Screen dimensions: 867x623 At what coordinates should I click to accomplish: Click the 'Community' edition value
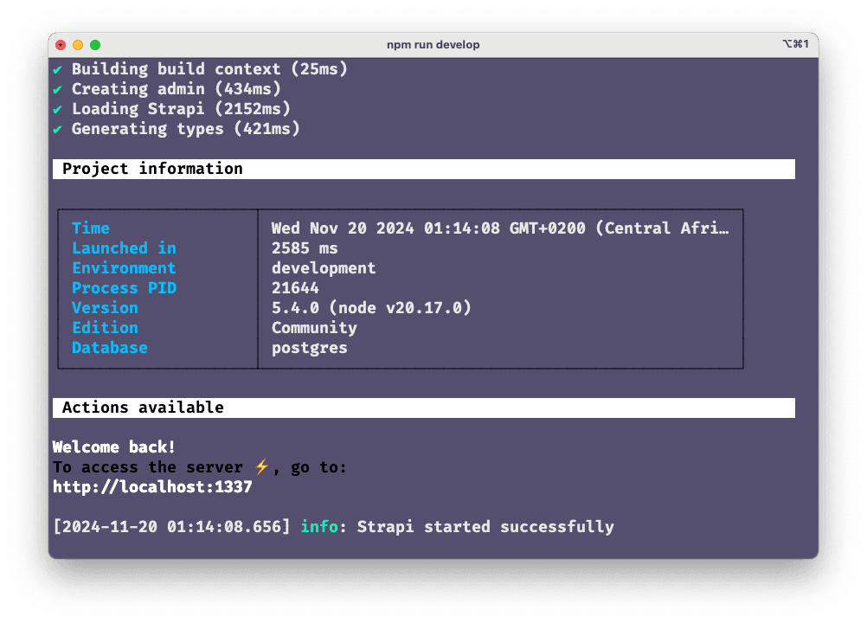tap(314, 328)
